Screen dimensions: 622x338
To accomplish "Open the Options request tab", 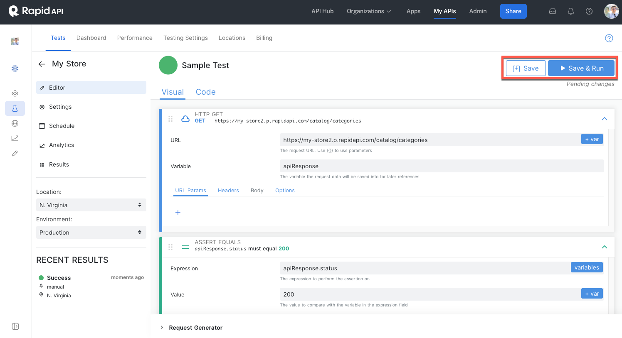I will tap(285, 191).
